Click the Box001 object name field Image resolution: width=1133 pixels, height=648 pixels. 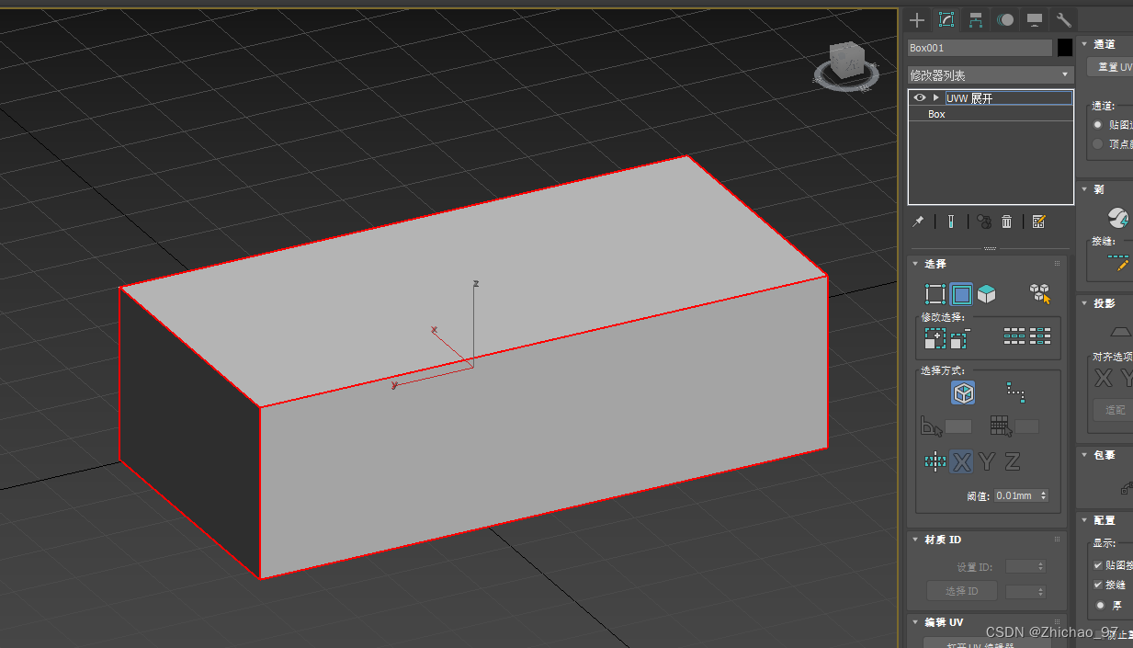(x=980, y=48)
